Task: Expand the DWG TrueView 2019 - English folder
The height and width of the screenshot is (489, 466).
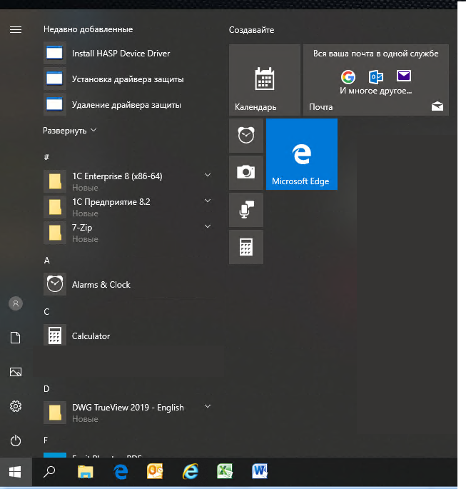Action: click(x=208, y=406)
